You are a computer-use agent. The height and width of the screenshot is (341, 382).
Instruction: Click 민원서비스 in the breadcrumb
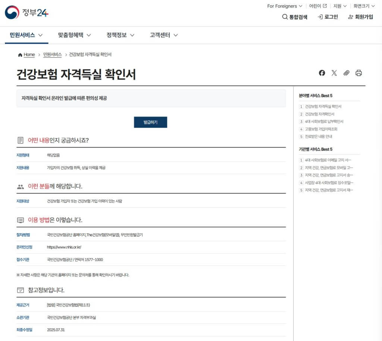point(52,55)
